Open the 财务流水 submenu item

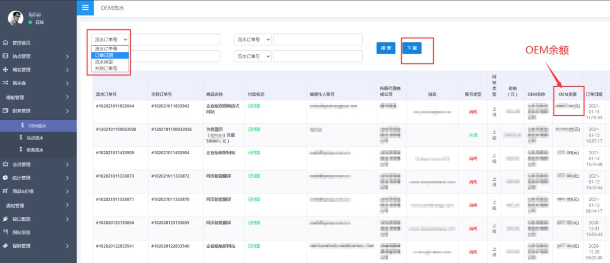(35, 150)
